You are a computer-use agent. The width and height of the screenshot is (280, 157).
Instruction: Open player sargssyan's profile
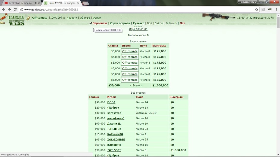[114, 113]
